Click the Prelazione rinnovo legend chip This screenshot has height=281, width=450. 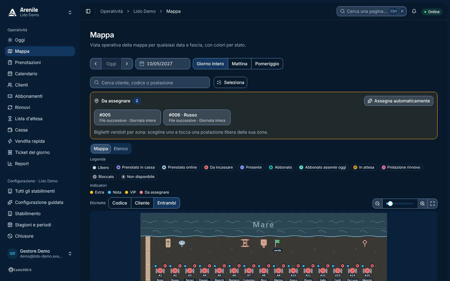(x=401, y=167)
